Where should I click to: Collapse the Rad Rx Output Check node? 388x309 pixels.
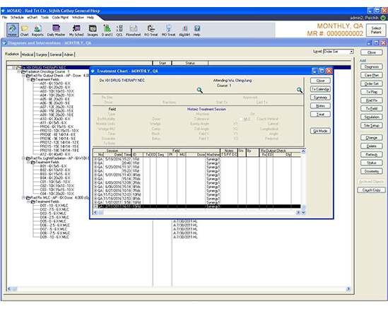tap(23, 75)
